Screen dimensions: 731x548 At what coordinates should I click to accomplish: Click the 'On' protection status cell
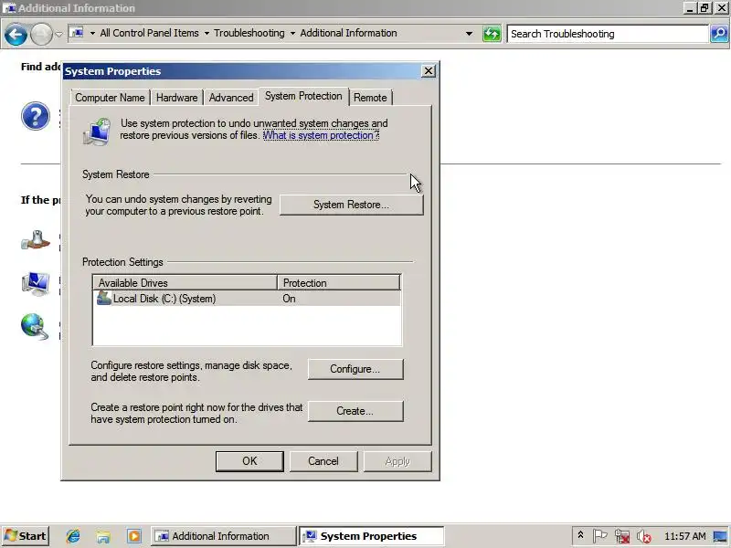click(x=289, y=299)
